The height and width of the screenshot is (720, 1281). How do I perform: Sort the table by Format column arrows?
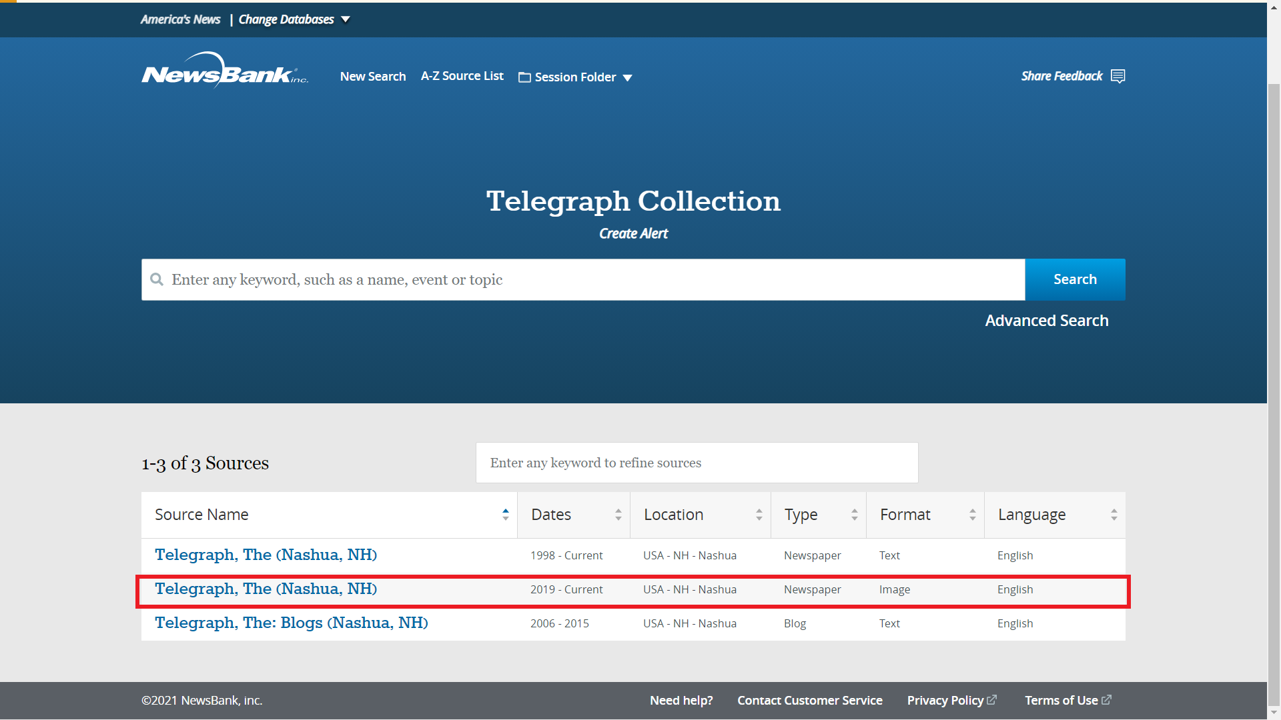point(973,515)
